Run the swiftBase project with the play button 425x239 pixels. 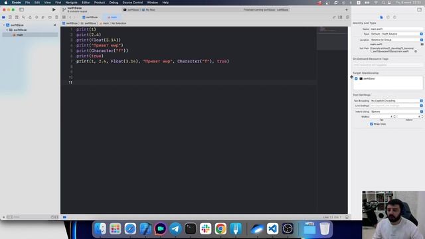(x=54, y=9)
